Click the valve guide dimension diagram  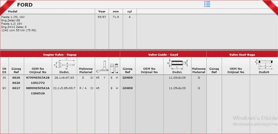[177, 64]
